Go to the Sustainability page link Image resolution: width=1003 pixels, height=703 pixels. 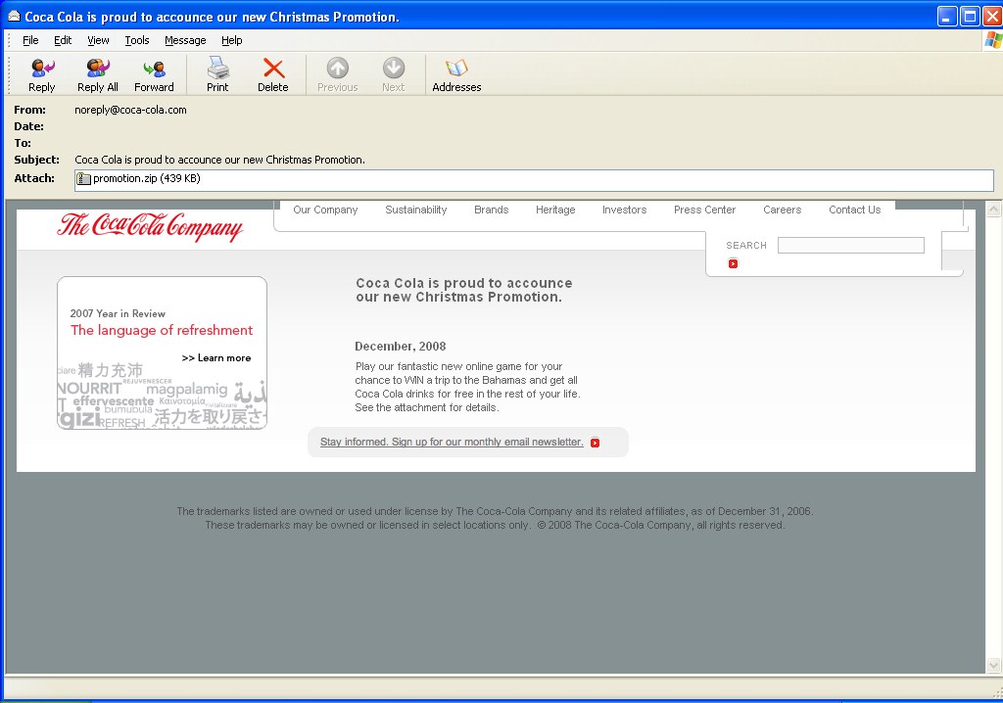415,210
